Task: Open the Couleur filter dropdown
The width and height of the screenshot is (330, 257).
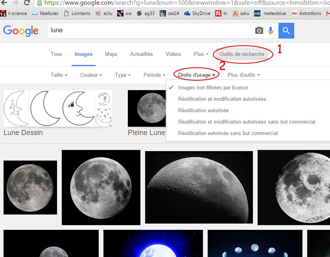Action: point(91,75)
